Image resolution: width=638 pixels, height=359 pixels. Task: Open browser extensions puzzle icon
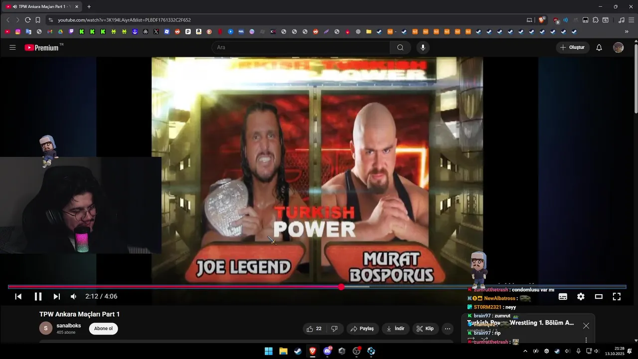[595, 20]
